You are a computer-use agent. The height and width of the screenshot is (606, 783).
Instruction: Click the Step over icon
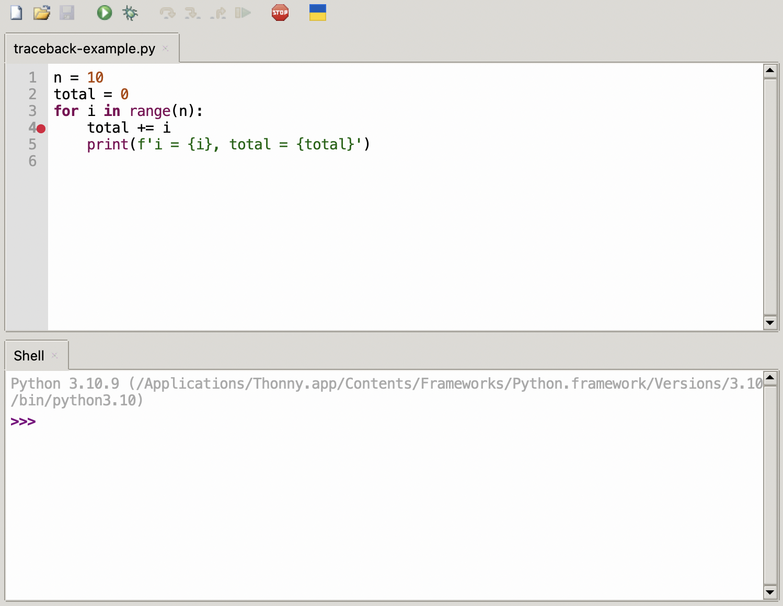167,13
